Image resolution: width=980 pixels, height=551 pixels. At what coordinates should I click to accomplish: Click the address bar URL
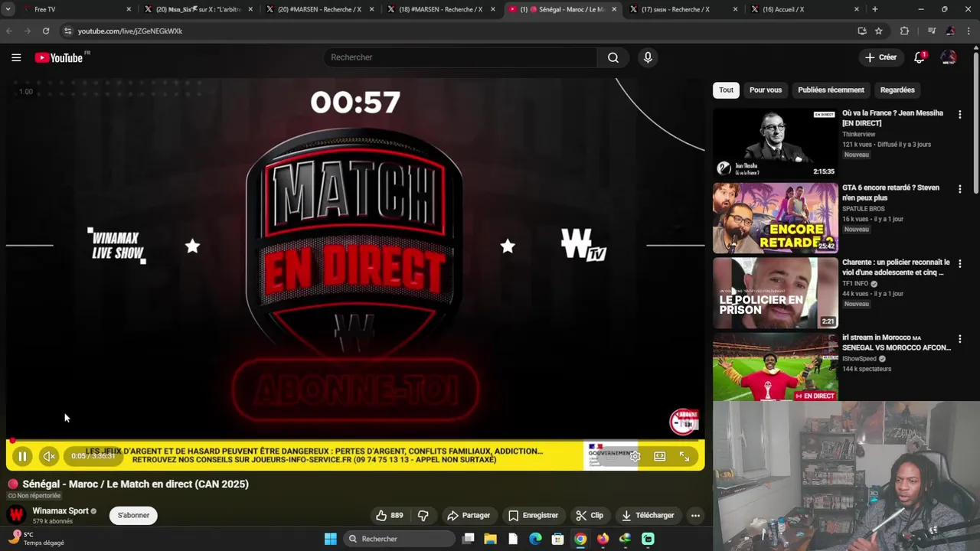(x=130, y=31)
